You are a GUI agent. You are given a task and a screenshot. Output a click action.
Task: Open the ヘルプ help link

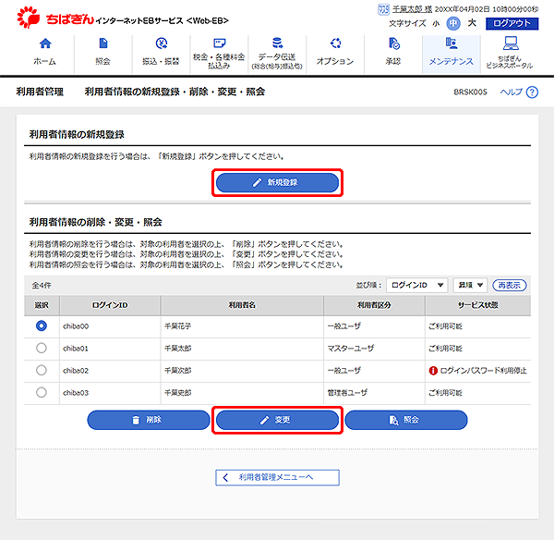tap(512, 92)
